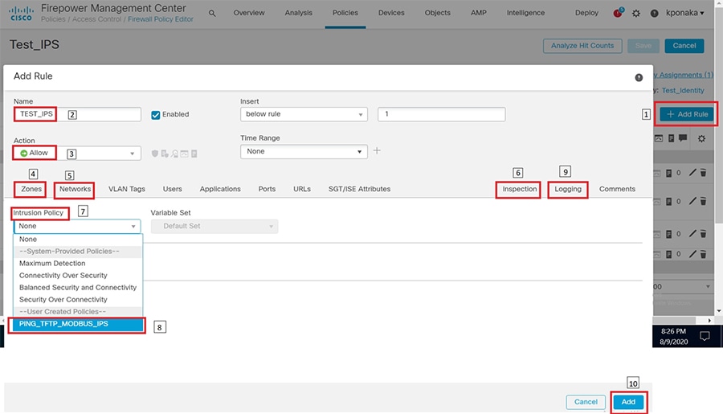Switch to the Applications tab
Viewport: 723px width, 414px height.
pos(220,189)
